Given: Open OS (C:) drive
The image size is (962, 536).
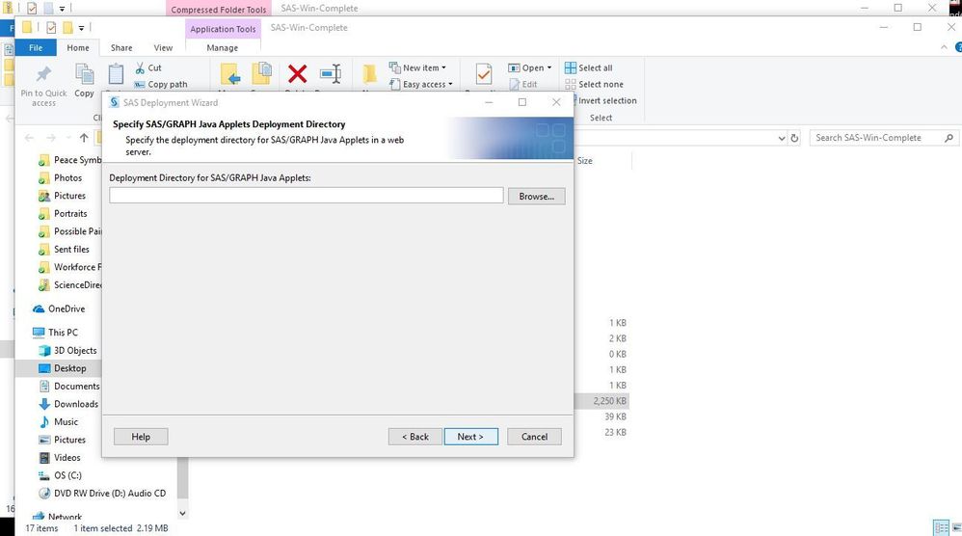Looking at the screenshot, I should coord(67,475).
